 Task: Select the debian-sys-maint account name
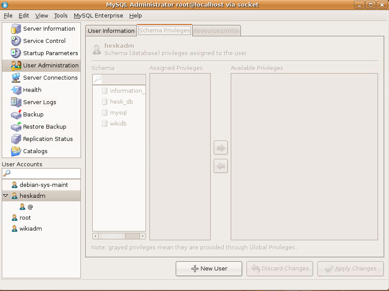(x=44, y=185)
